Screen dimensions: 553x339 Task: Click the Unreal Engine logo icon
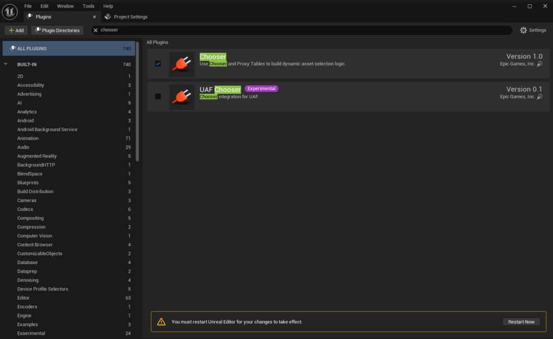pos(11,11)
